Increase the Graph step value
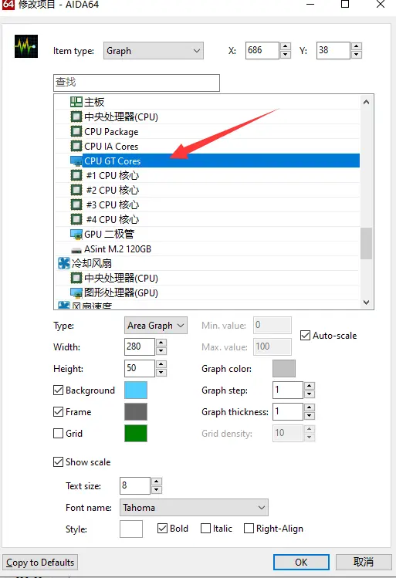 310,386
